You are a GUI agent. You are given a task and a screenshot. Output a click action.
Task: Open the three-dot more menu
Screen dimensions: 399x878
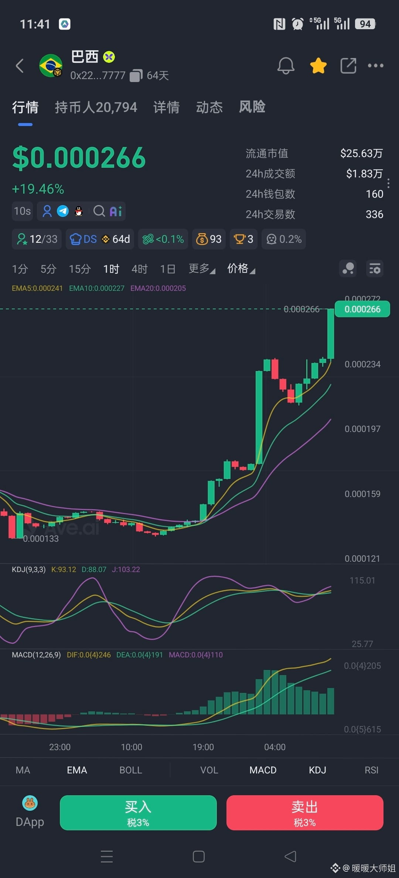tap(375, 66)
